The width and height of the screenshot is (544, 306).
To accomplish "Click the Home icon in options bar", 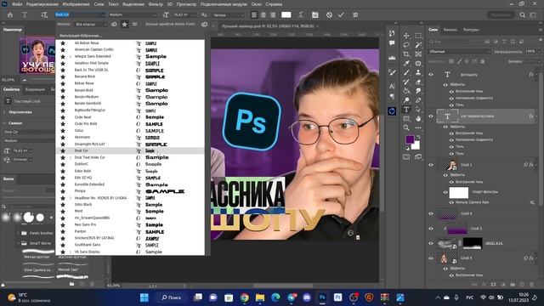I will pos(10,15).
